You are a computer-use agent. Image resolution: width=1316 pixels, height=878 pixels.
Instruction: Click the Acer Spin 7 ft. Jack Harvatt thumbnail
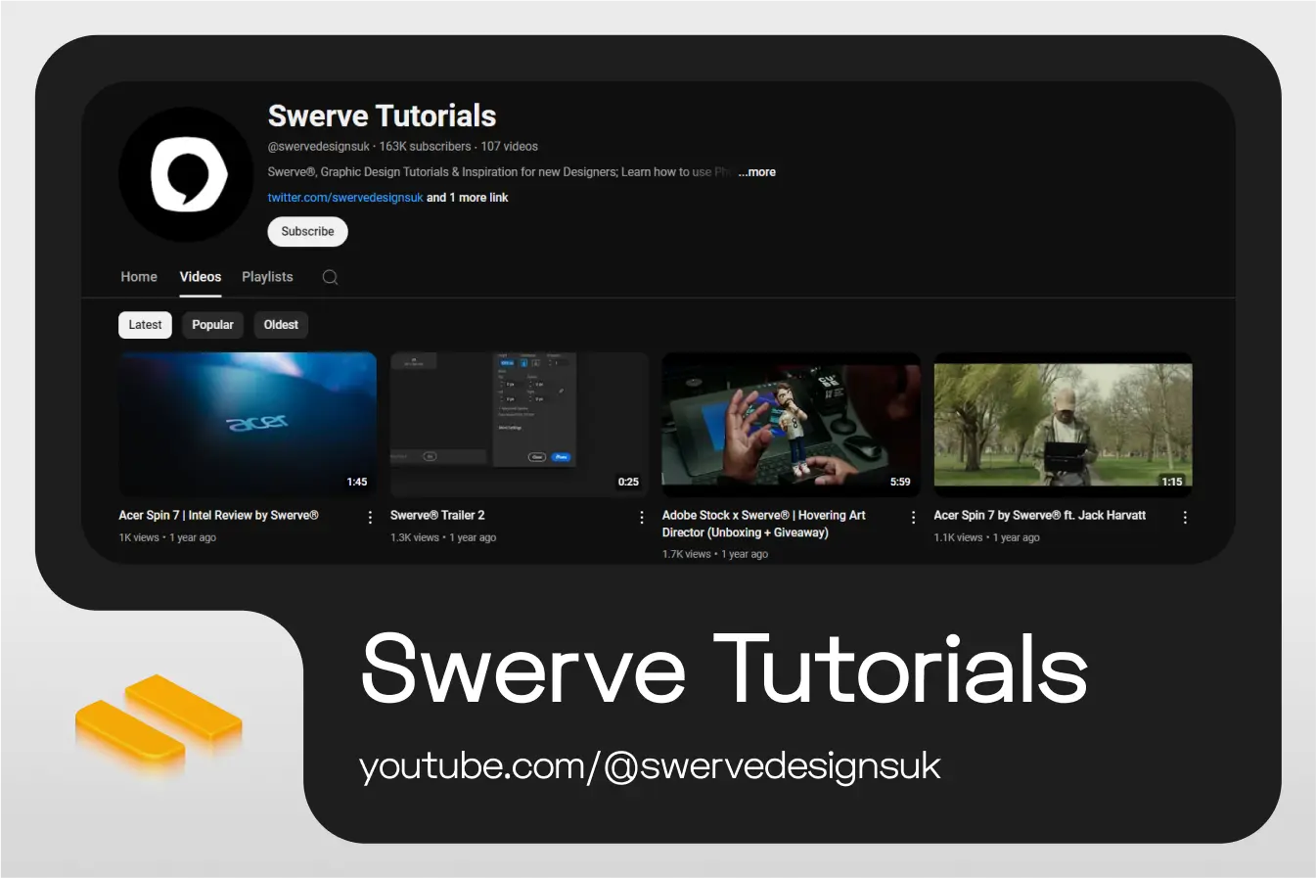click(x=1063, y=424)
